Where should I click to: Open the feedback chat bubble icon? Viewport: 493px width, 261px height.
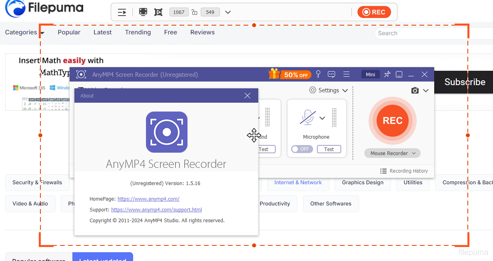click(331, 74)
